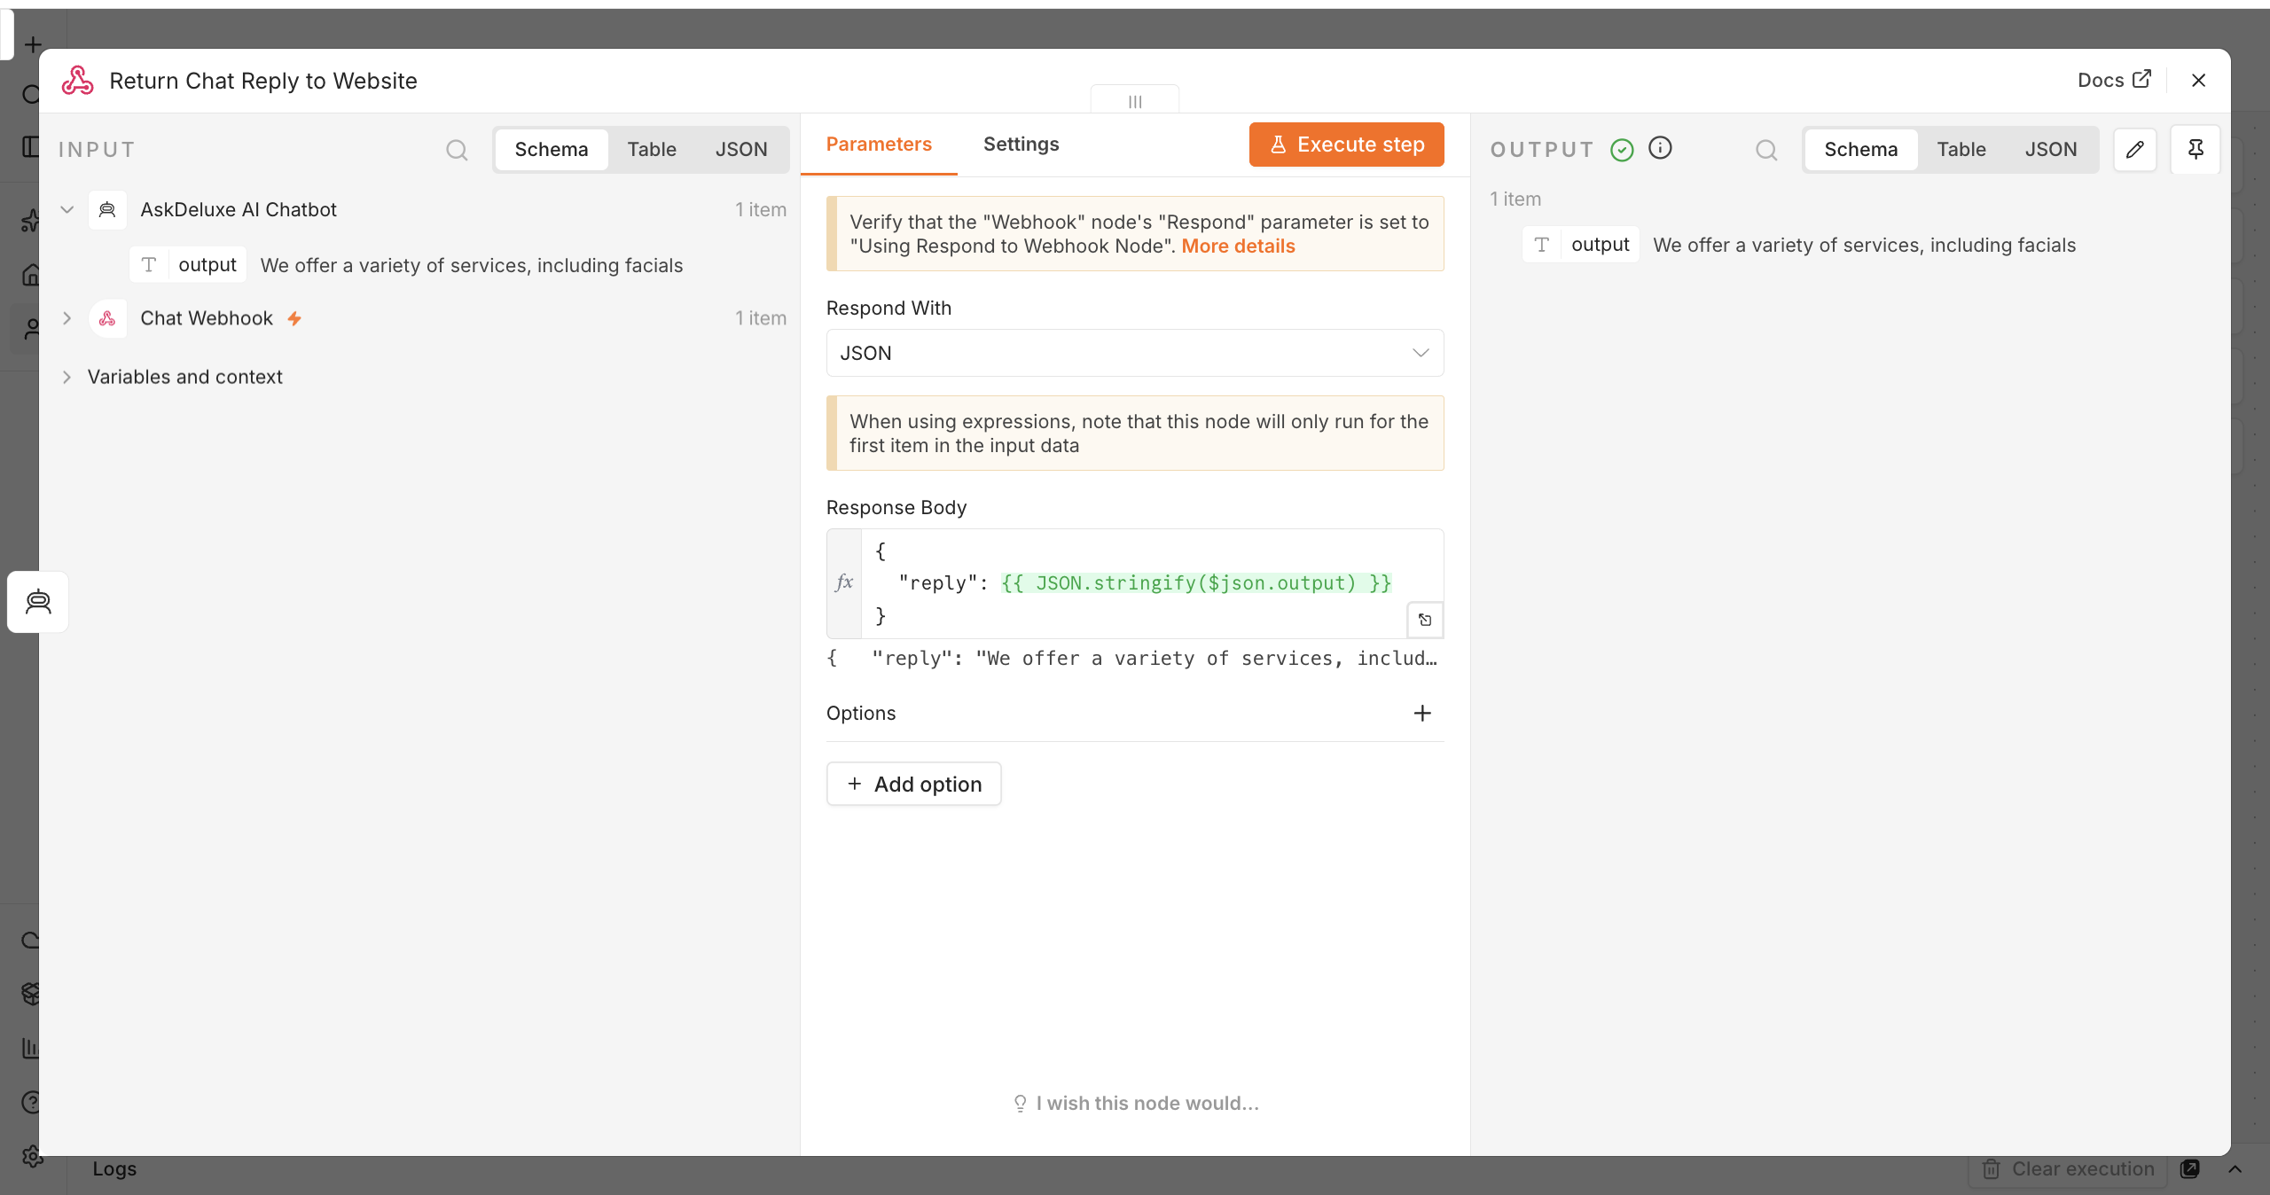Click the panel drag handle at top

pyautogui.click(x=1135, y=100)
